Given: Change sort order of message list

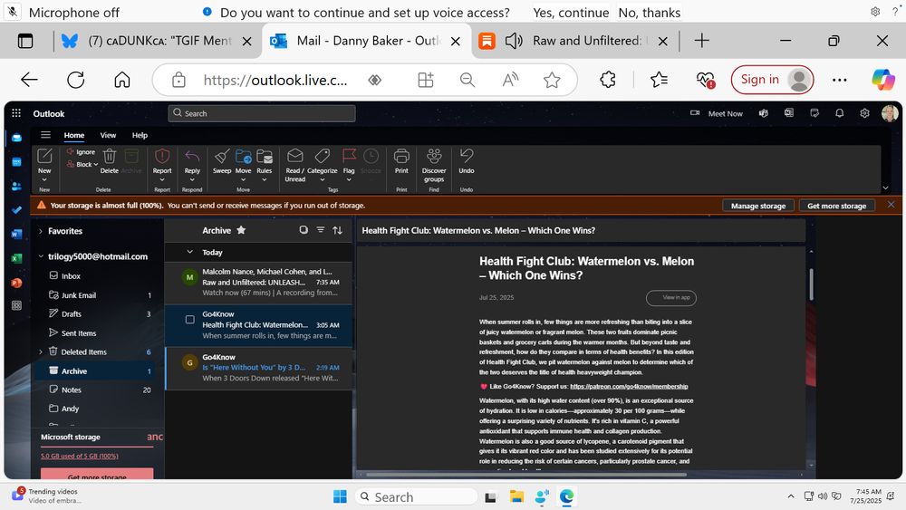Looking at the screenshot, I should (337, 230).
